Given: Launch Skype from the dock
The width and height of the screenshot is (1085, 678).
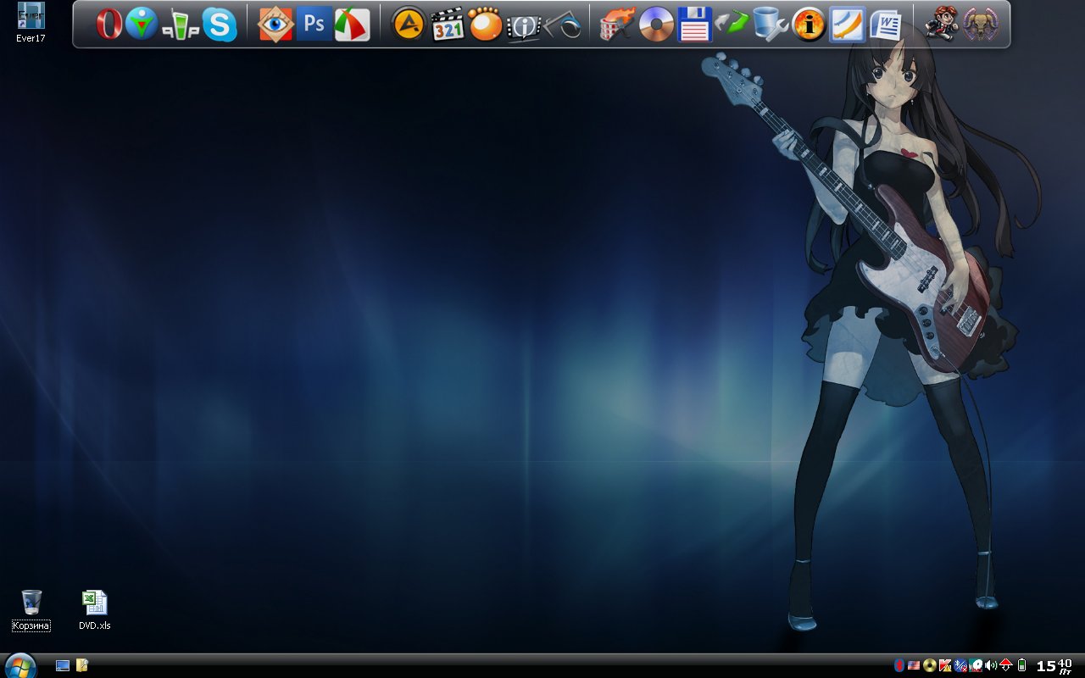Looking at the screenshot, I should [220, 24].
